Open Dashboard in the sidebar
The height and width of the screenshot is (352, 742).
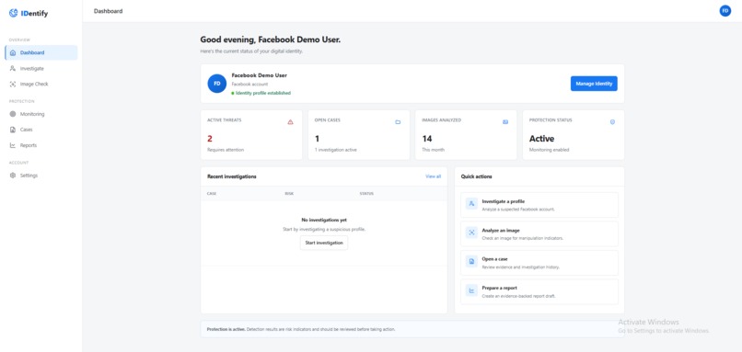[x=41, y=53]
